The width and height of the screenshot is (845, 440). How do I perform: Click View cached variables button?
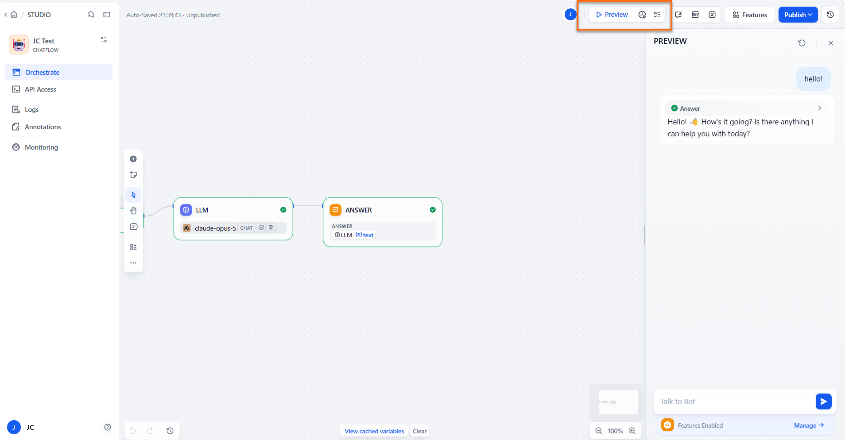pyautogui.click(x=374, y=431)
